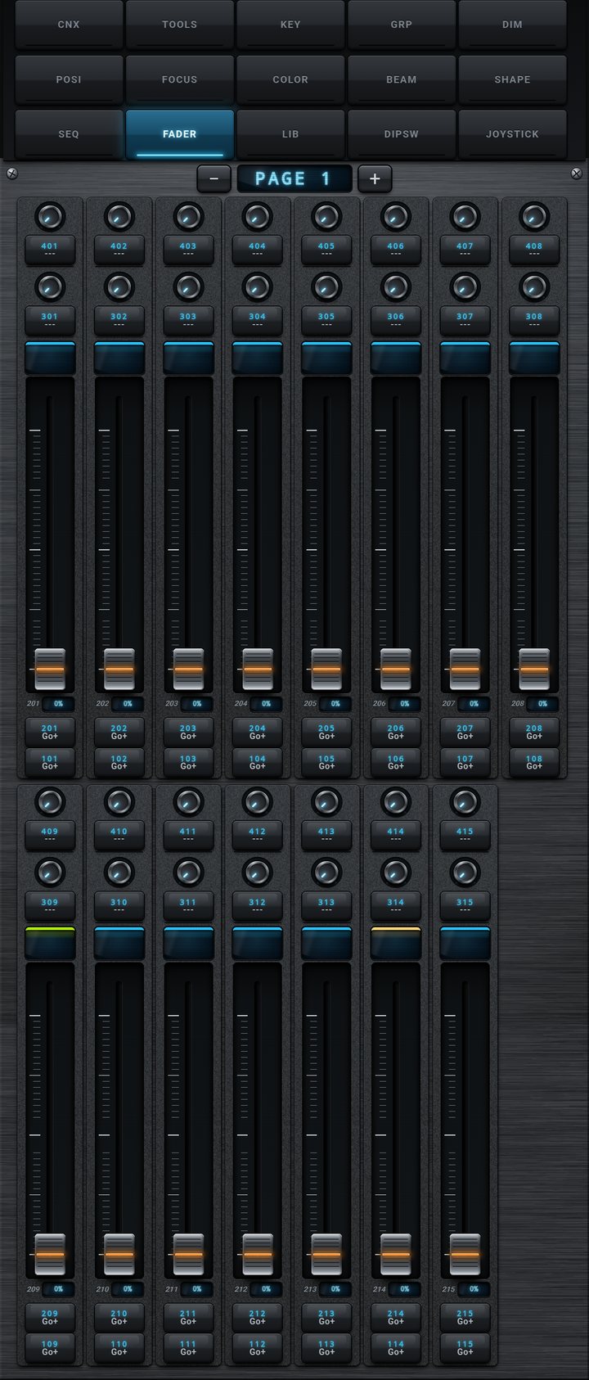This screenshot has height=1380, width=589.
Task: Toggle blue flash button of fader 215
Action: coord(465,943)
